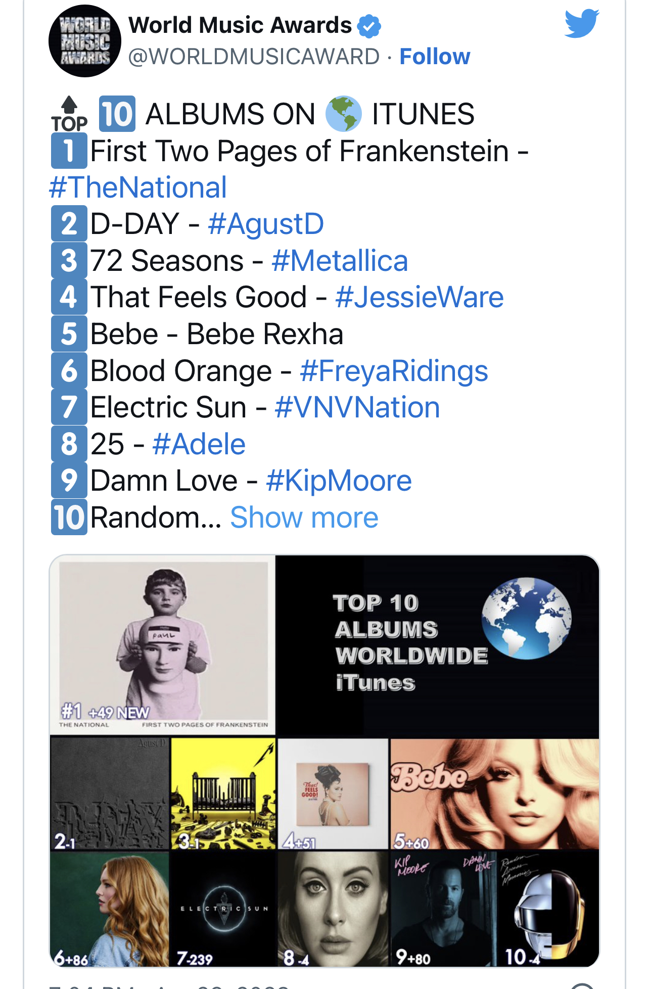649x989 pixels.
Task: Visit the #FreyaRidings hashtag
Action: (x=394, y=371)
